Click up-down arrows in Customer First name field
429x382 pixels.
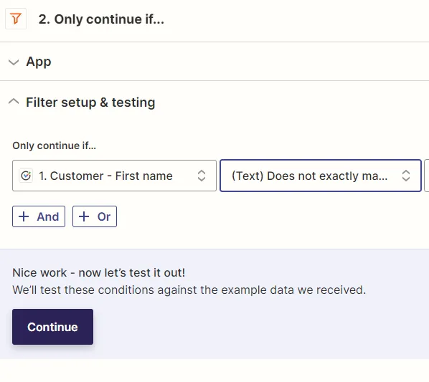click(202, 176)
